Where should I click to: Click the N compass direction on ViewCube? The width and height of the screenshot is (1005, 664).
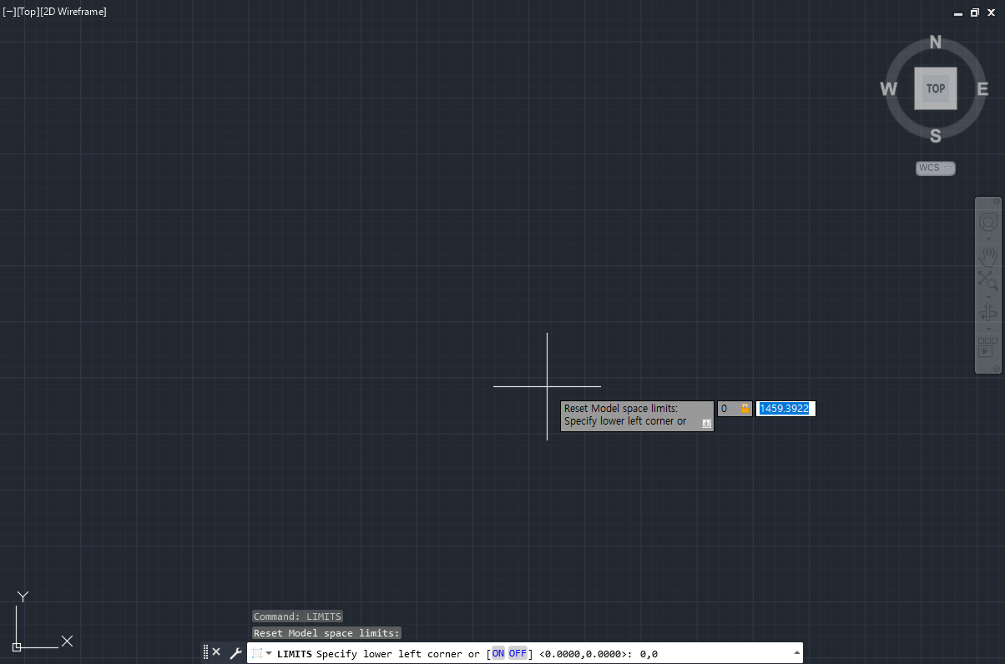click(936, 43)
